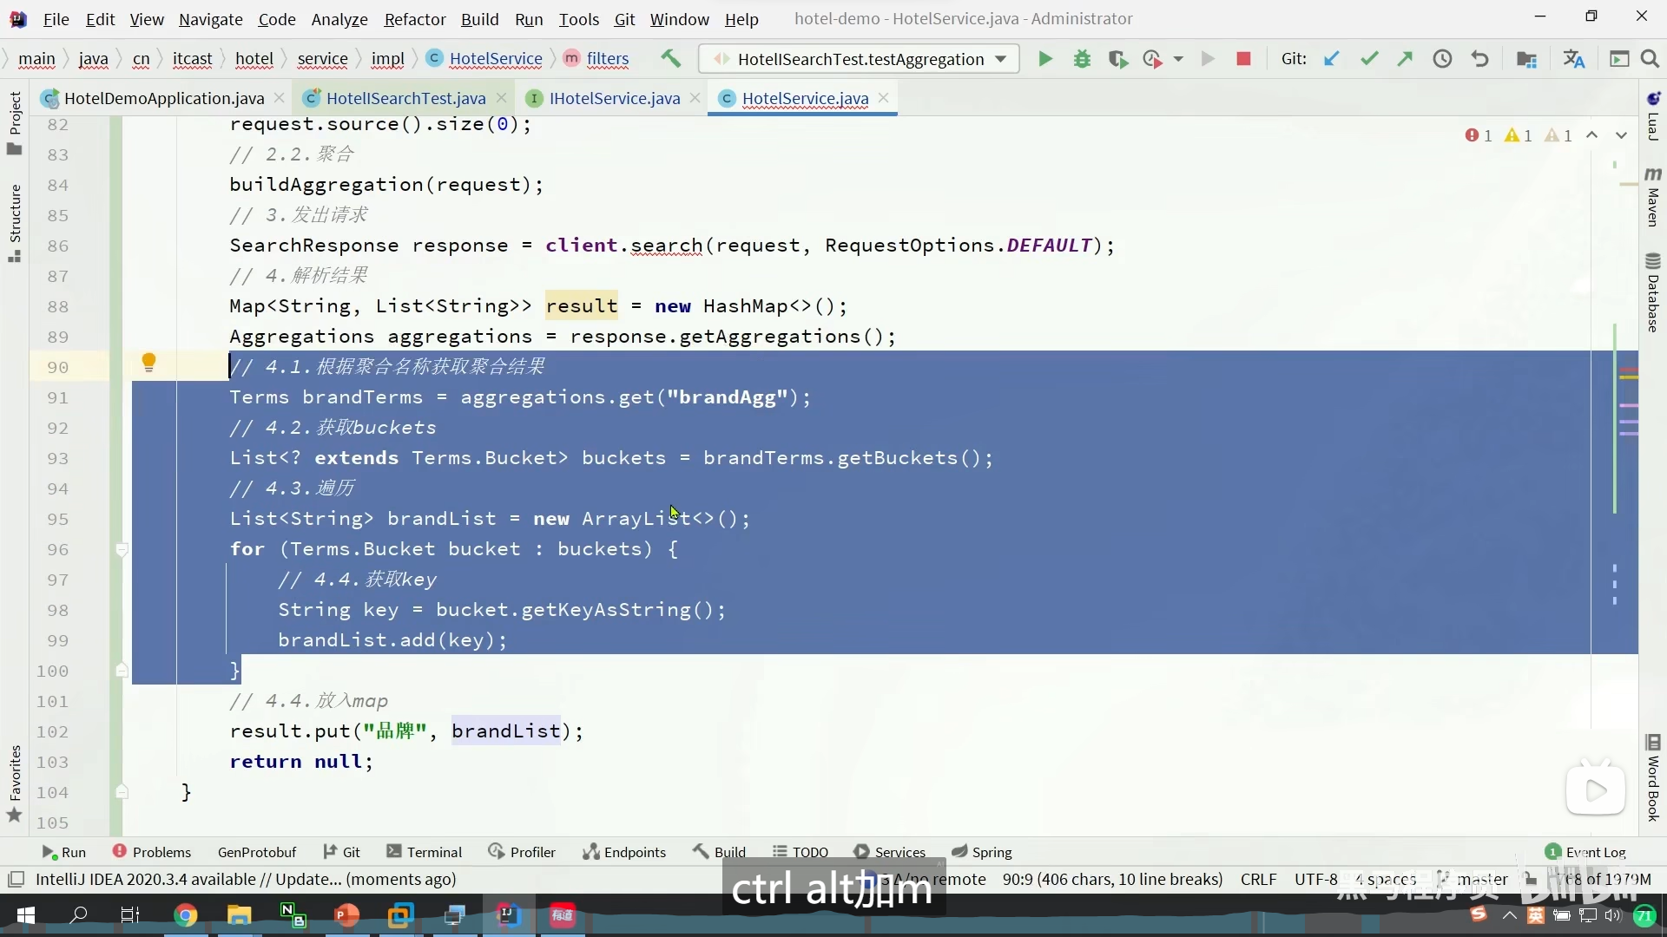Click the red Stop button
The width and height of the screenshot is (1667, 937).
1243,59
